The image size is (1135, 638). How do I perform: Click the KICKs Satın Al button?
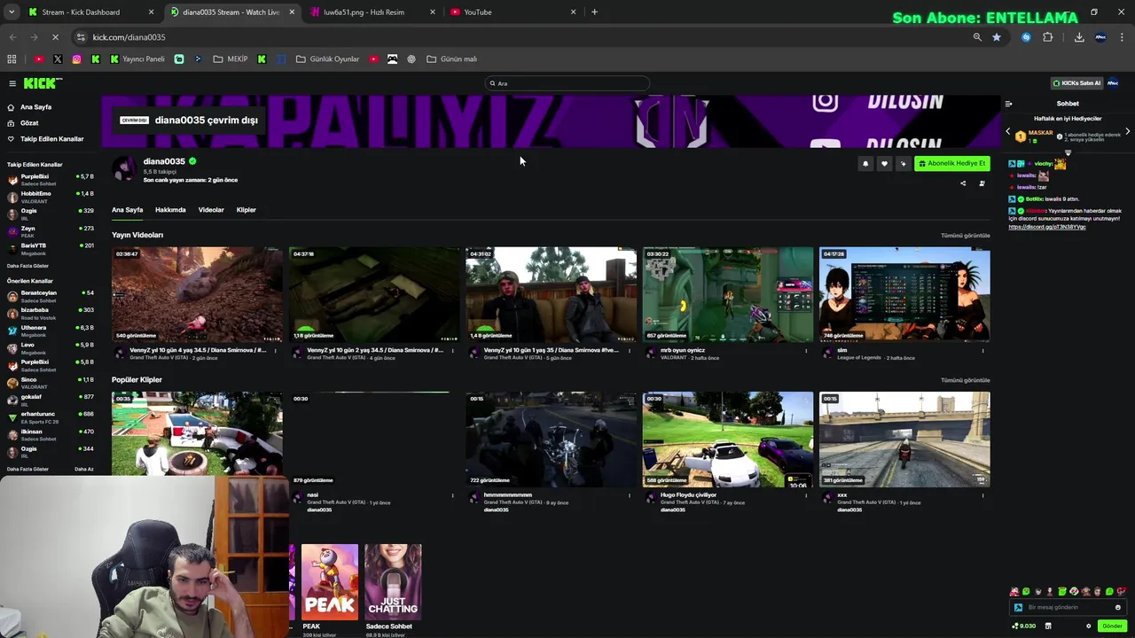point(1076,83)
